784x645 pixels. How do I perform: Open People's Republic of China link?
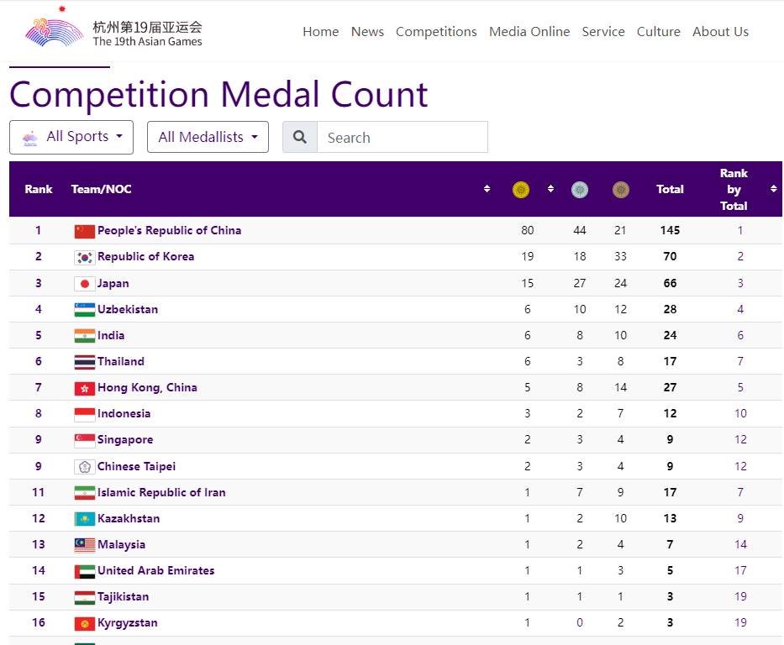169,230
